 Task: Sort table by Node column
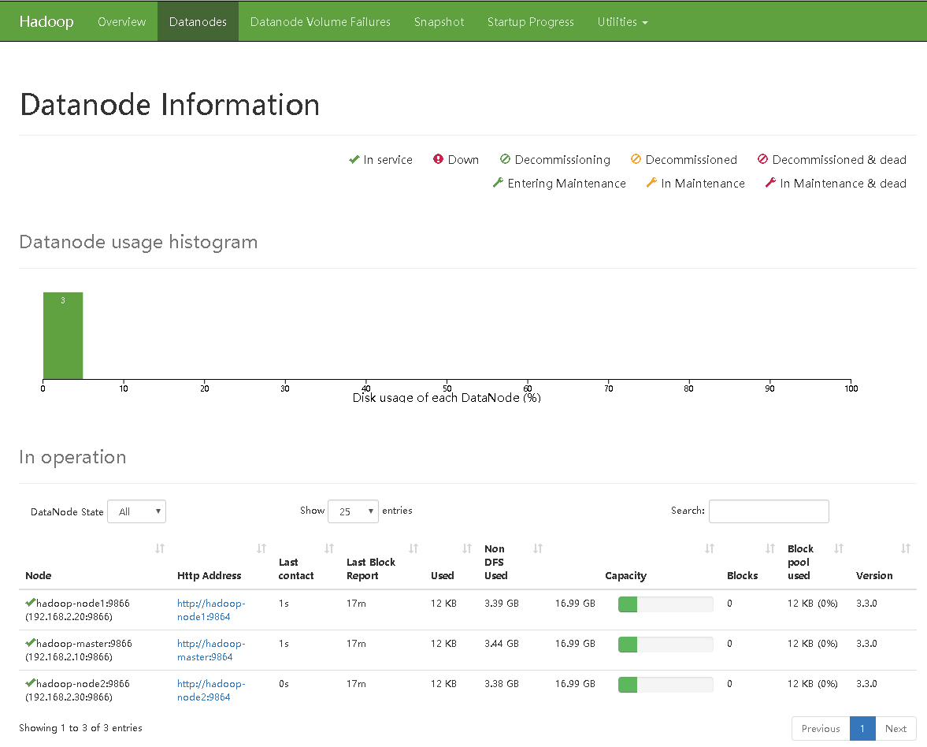(x=160, y=549)
